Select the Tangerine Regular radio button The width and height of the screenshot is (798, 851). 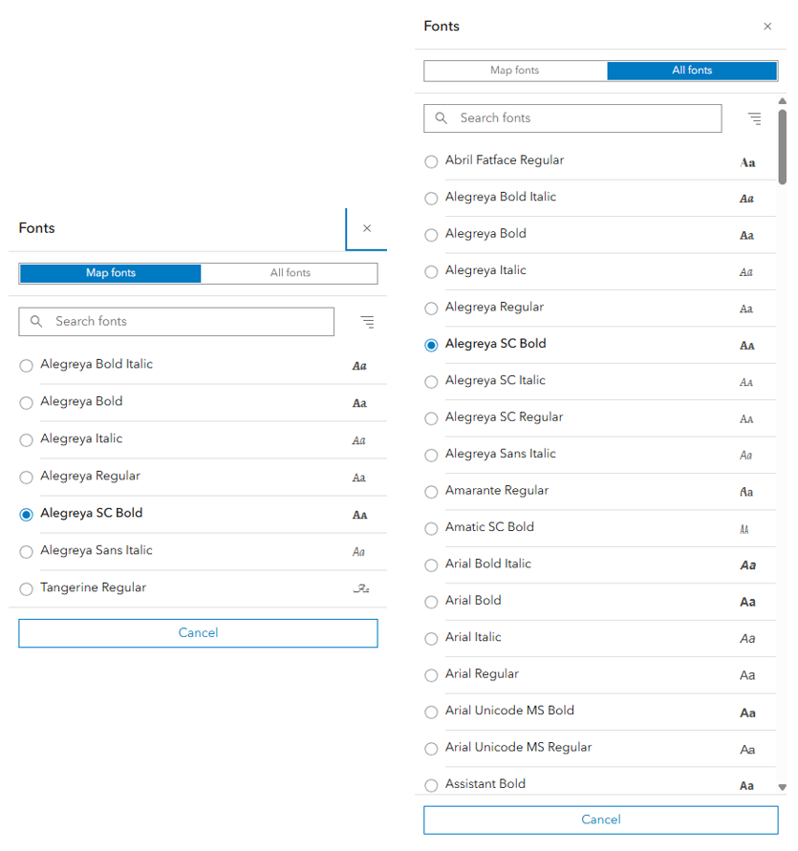pyautogui.click(x=26, y=589)
